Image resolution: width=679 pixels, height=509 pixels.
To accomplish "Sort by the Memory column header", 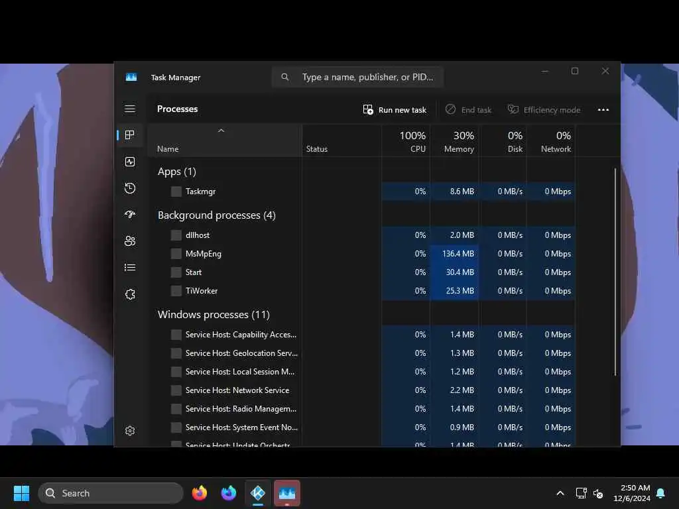I will (x=455, y=142).
